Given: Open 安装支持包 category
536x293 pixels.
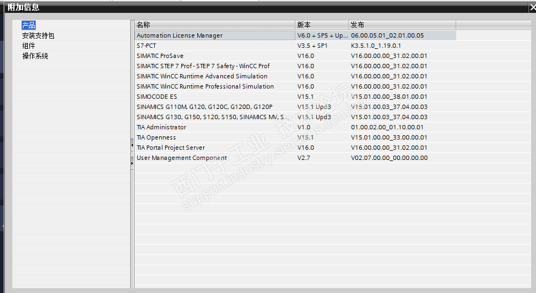Looking at the screenshot, I should [x=38, y=35].
